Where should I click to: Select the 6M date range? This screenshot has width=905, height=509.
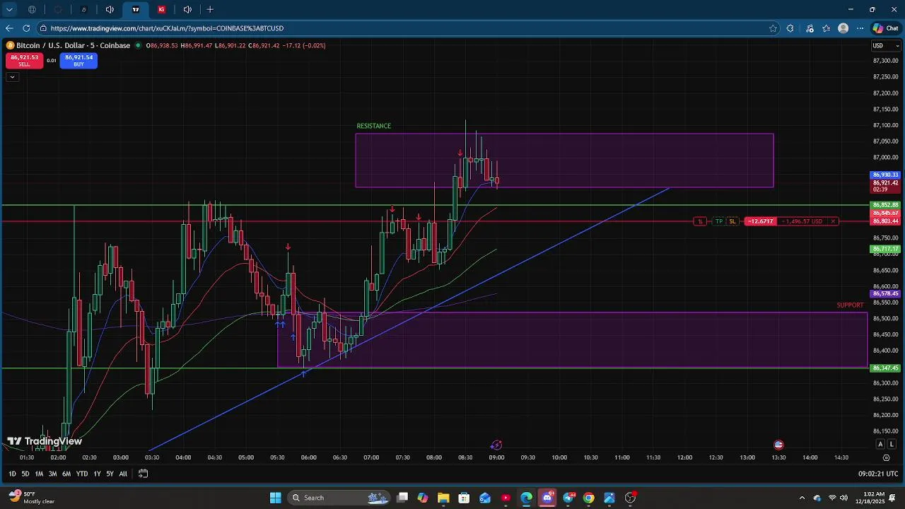(x=66, y=474)
